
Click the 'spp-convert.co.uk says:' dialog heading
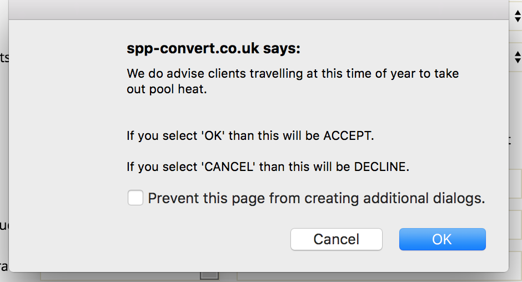click(213, 49)
